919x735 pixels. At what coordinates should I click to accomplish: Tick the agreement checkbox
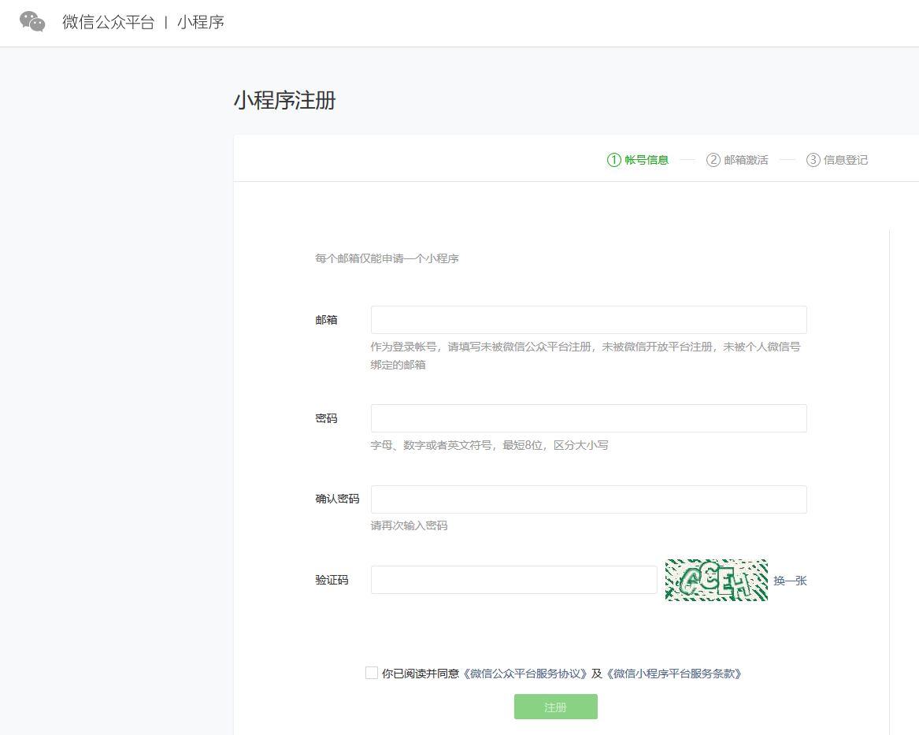[x=372, y=673]
